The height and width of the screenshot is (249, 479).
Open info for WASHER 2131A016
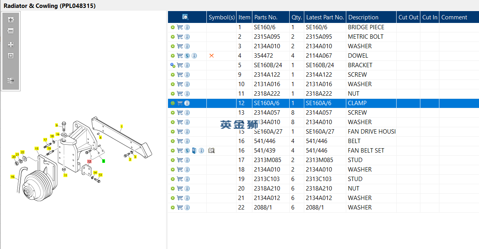tap(187, 84)
